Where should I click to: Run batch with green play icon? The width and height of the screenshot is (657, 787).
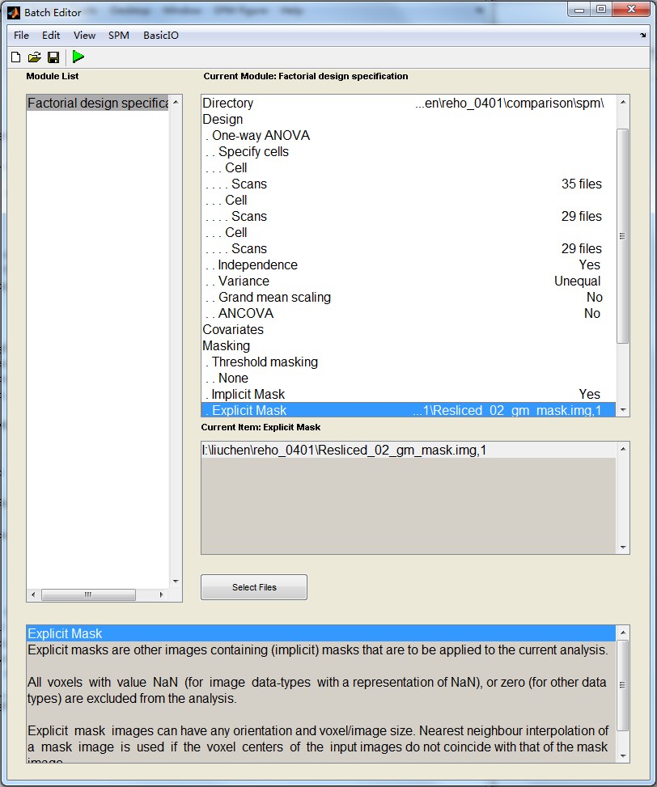pos(78,57)
